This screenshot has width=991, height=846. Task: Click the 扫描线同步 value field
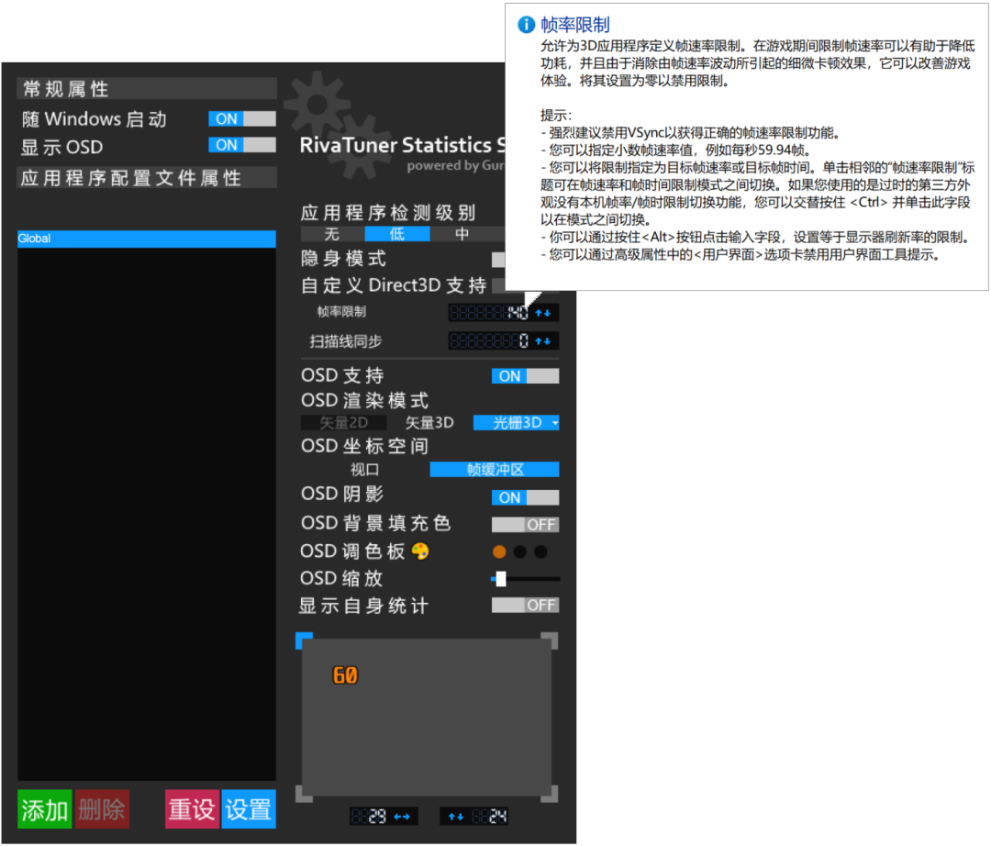(489, 341)
